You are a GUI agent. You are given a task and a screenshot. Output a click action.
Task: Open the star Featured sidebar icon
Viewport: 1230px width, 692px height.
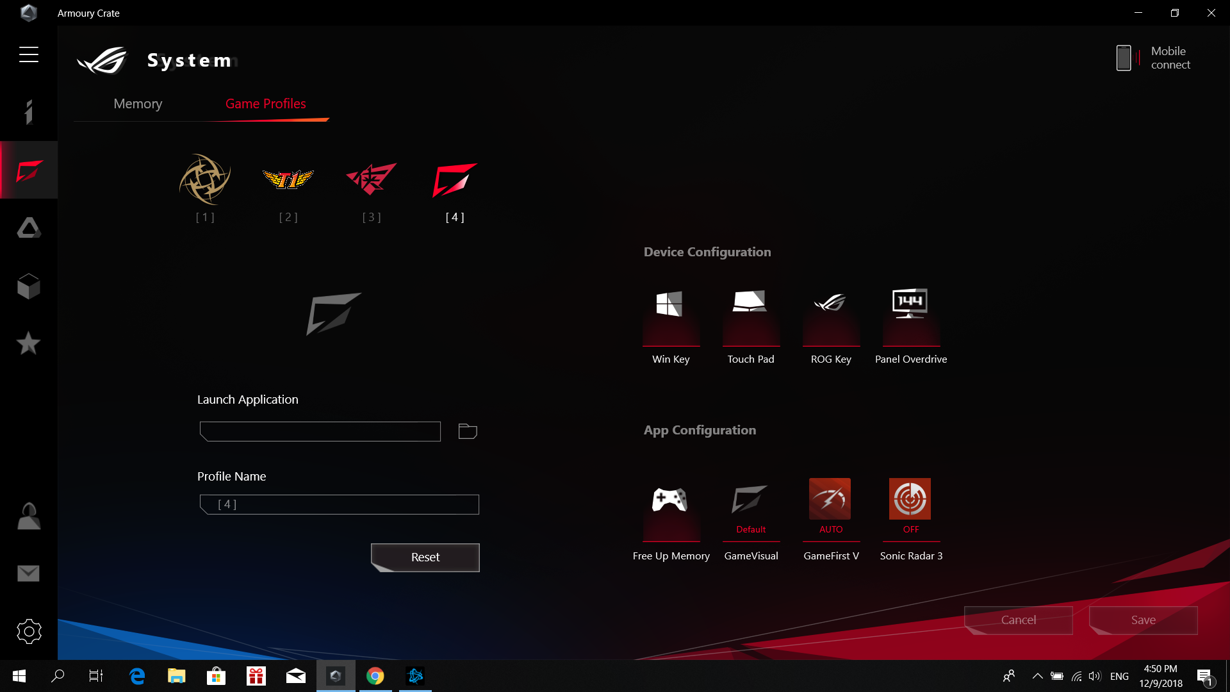tap(28, 343)
